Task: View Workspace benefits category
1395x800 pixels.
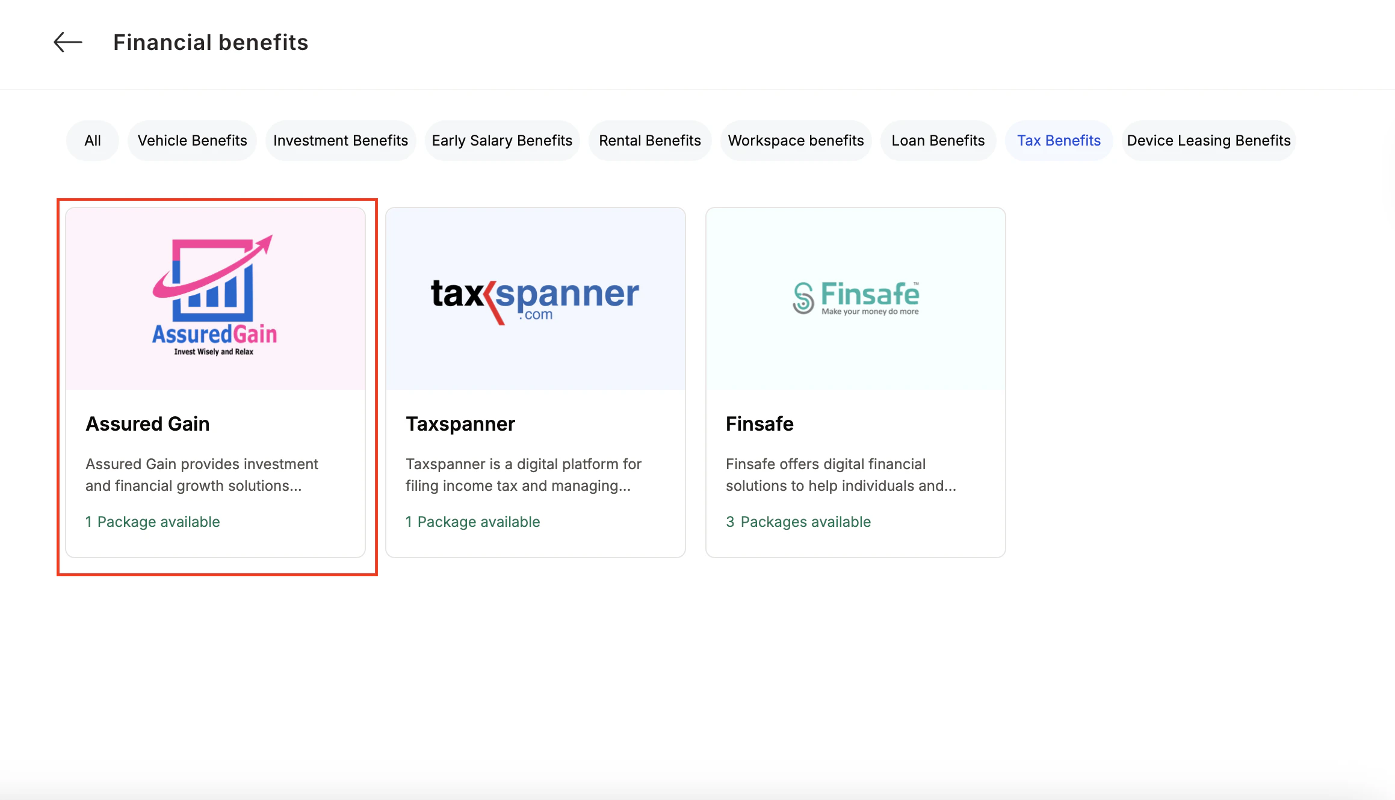Action: (x=796, y=141)
